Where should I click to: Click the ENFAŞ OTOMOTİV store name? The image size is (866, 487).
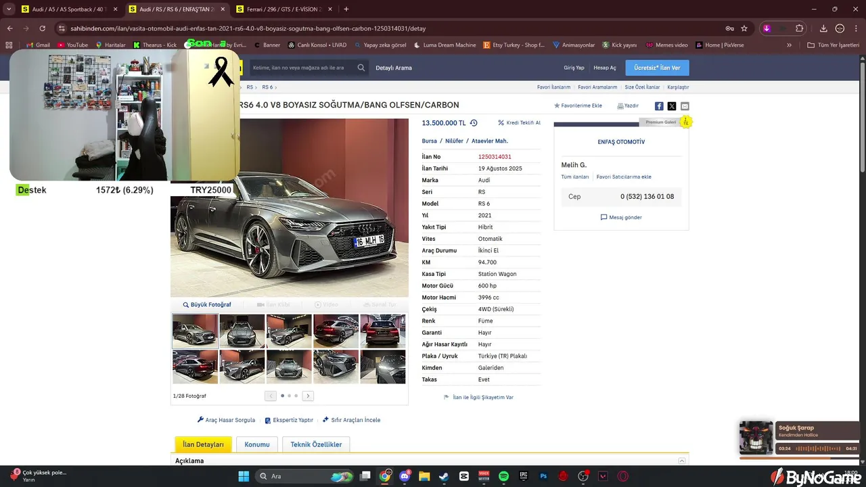point(621,142)
